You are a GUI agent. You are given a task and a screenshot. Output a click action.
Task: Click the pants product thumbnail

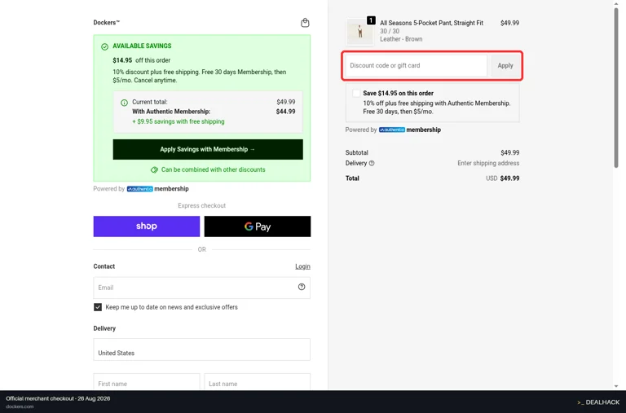point(359,32)
